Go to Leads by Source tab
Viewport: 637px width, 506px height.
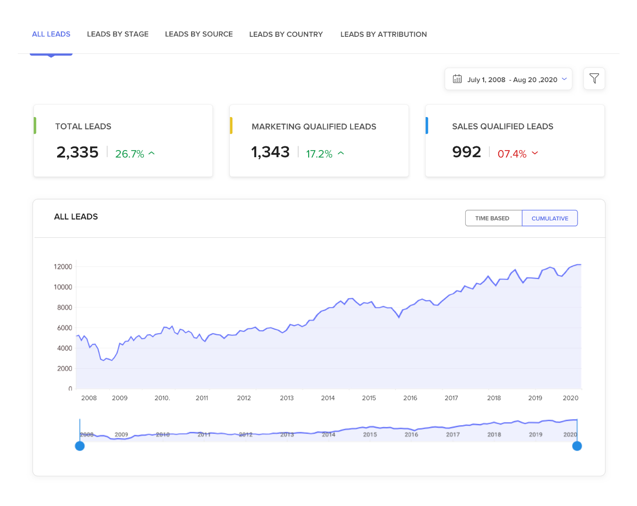[199, 34]
